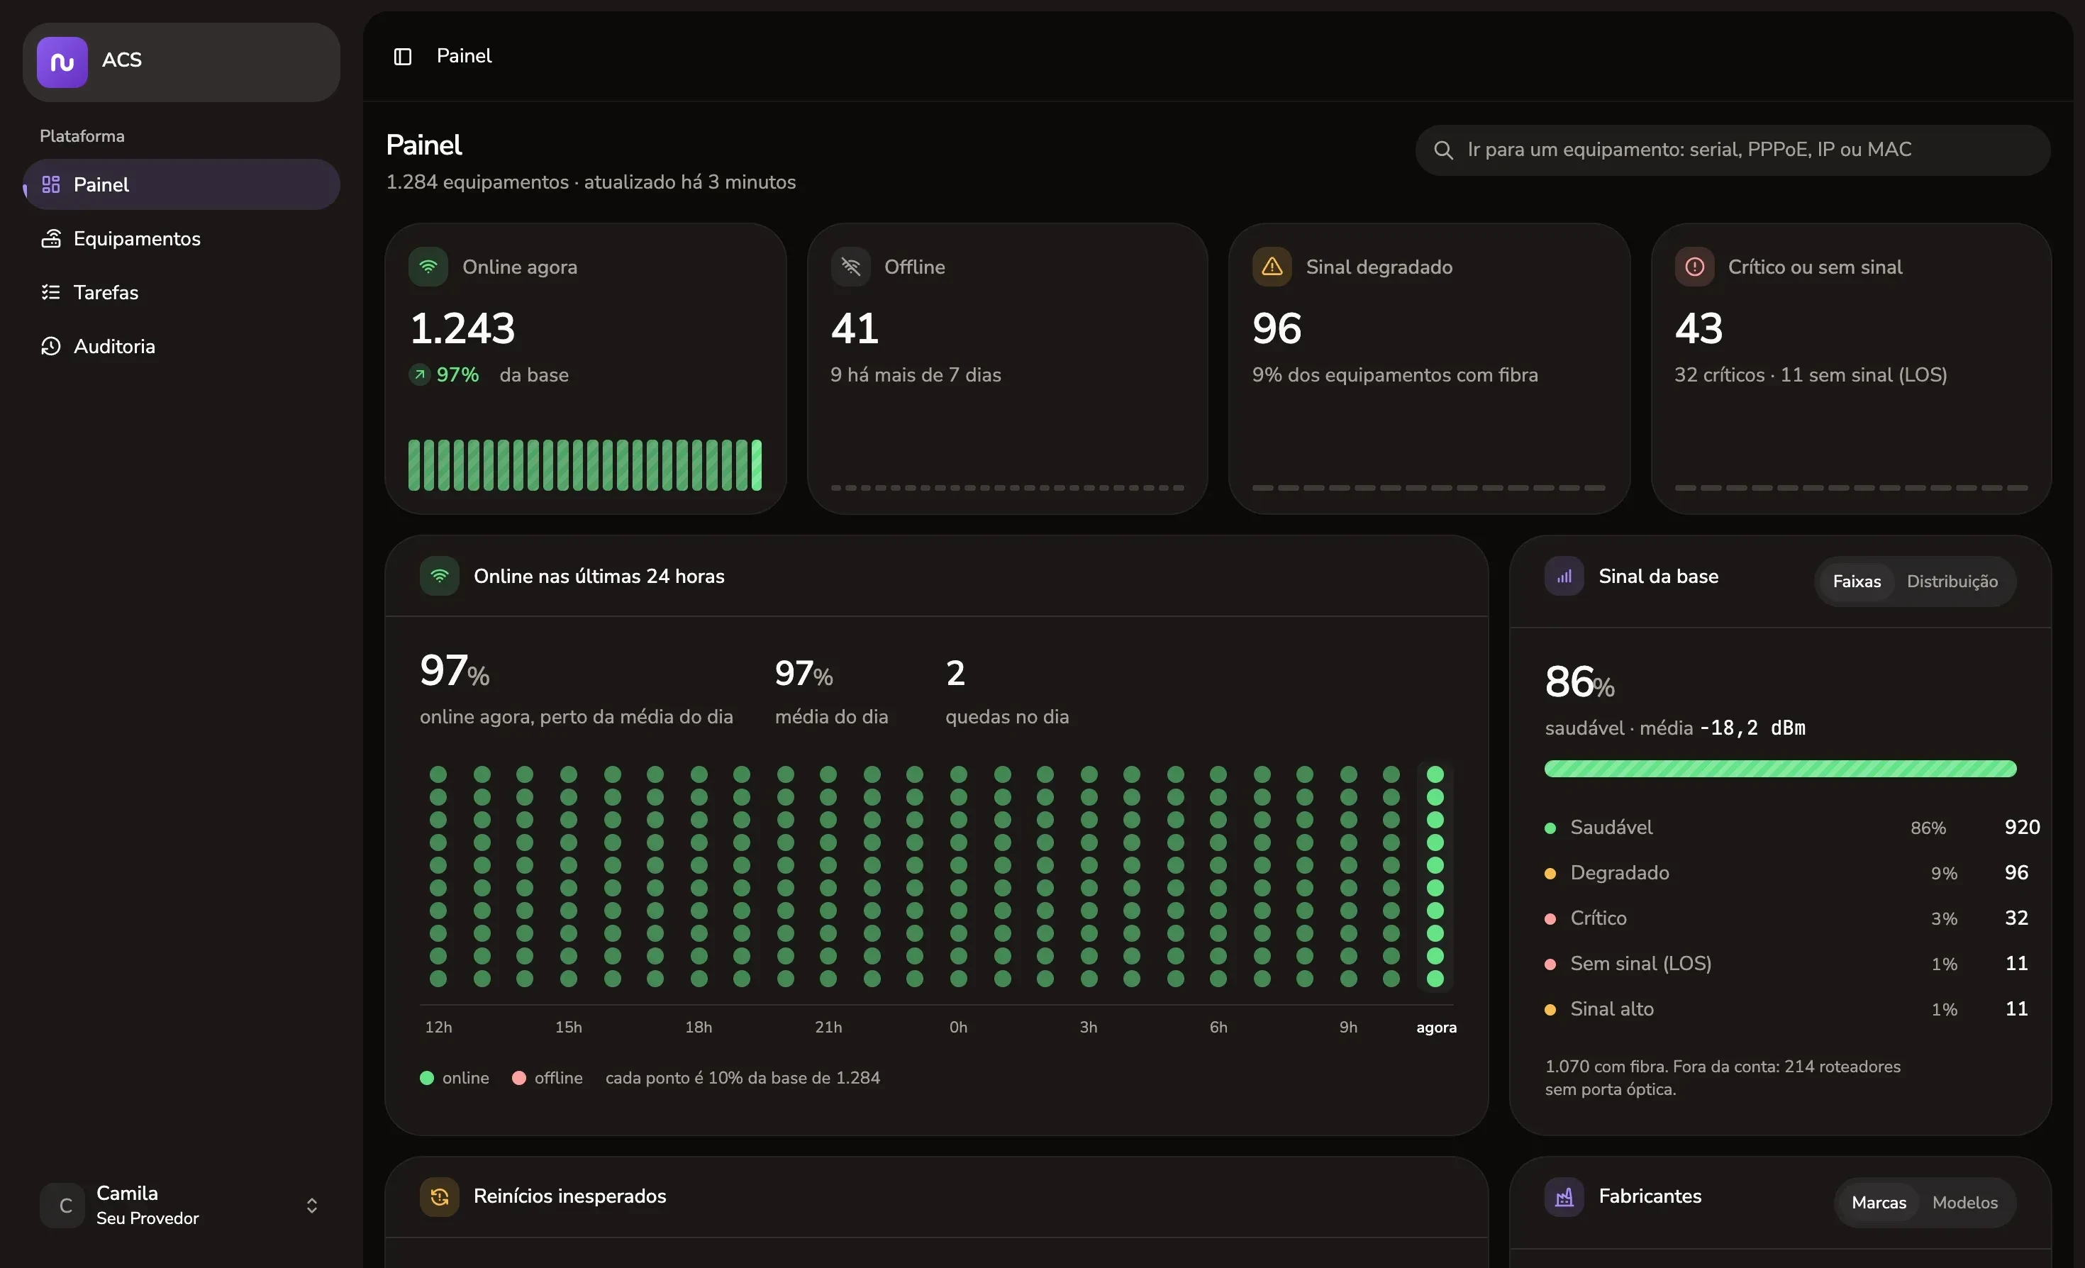2085x1268 pixels.
Task: Toggle the sidebar panel icon
Action: pos(403,57)
